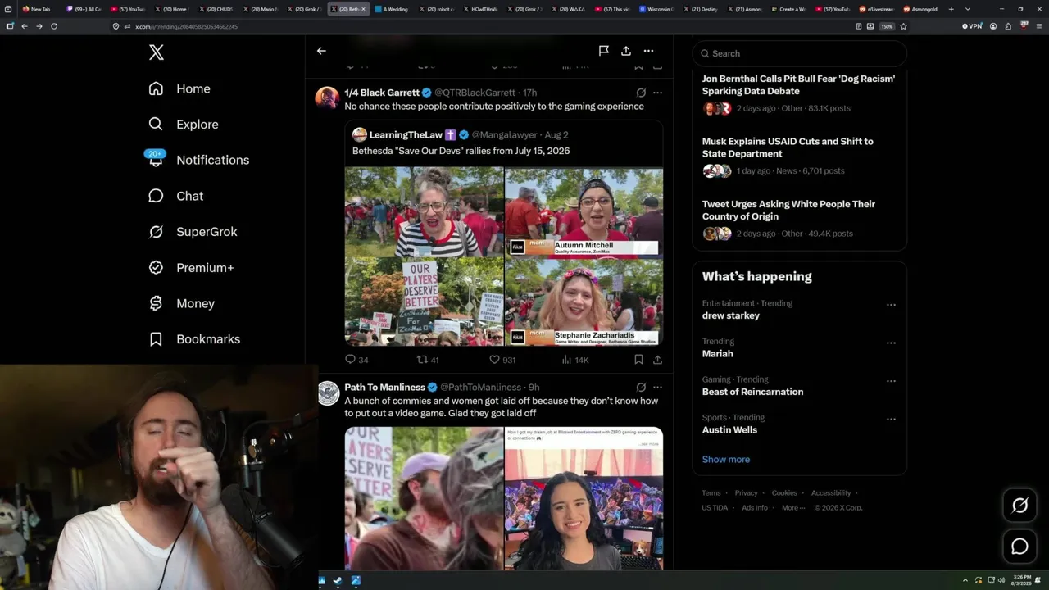Open Notifications with the 20+ badge
1049x590 pixels.
click(x=198, y=160)
